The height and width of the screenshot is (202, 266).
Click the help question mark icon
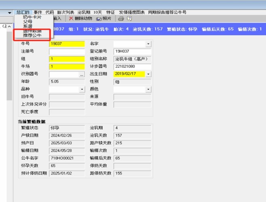click(x=129, y=19)
